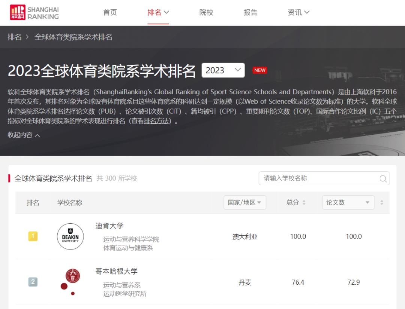Click the Deakin University logo
The width and height of the screenshot is (405, 309).
[70, 236]
